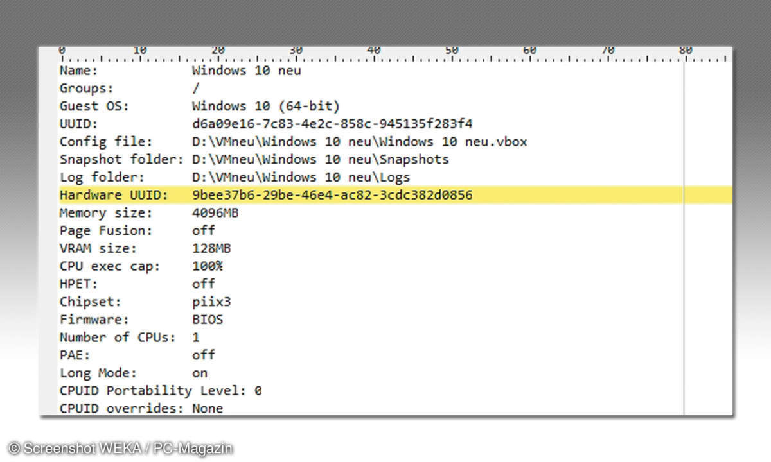Click the "CPU exec cap:" label
Viewport: 771px width, 462px height.
coord(110,266)
